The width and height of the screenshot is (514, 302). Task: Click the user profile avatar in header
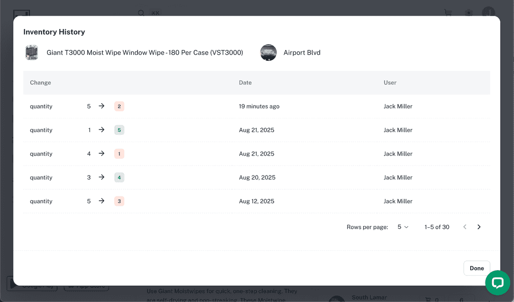click(x=488, y=12)
